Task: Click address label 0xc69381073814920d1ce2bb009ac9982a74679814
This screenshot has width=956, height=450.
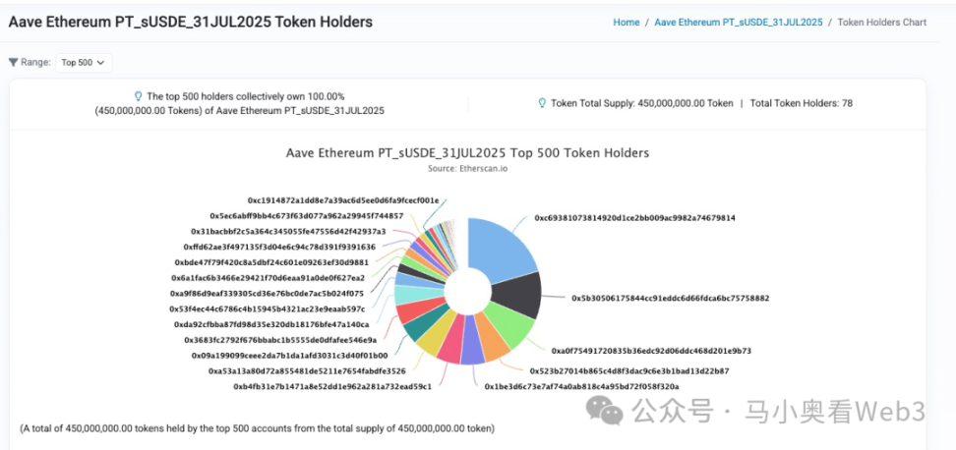Action: tap(634, 218)
